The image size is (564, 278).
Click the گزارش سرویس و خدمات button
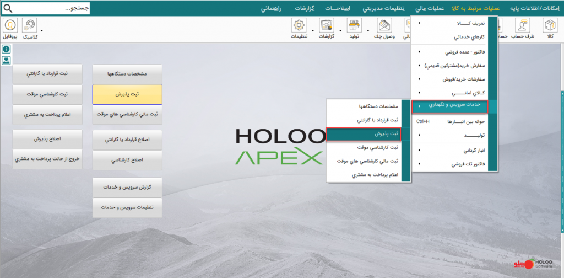(x=127, y=187)
